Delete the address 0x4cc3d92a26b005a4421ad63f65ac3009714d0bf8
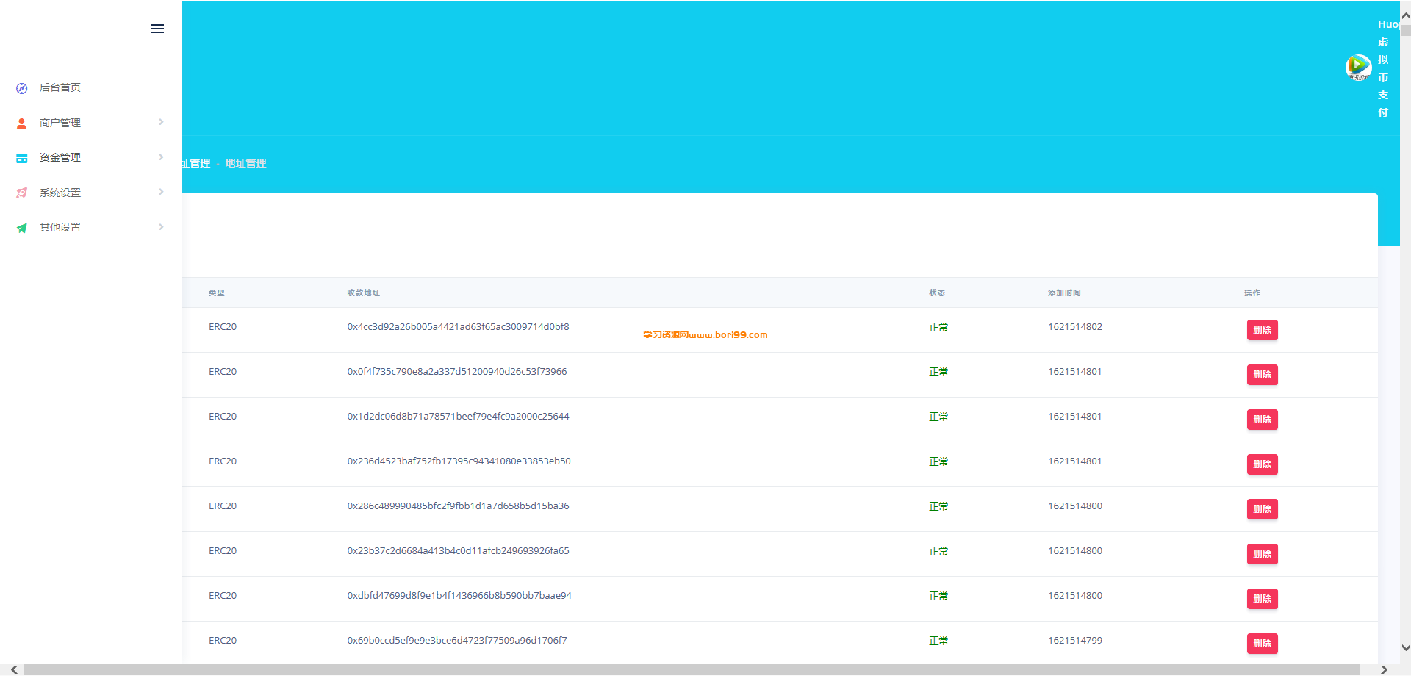 1262,330
